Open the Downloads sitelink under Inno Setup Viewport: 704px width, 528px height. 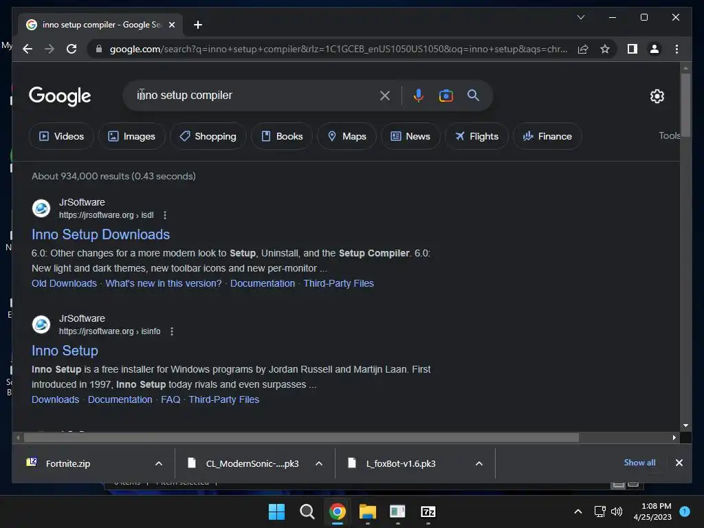coord(55,399)
